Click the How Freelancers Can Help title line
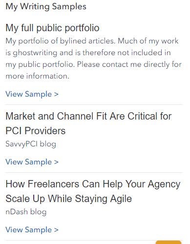Image resolution: width=190 pixels, height=244 pixels. click(x=93, y=184)
